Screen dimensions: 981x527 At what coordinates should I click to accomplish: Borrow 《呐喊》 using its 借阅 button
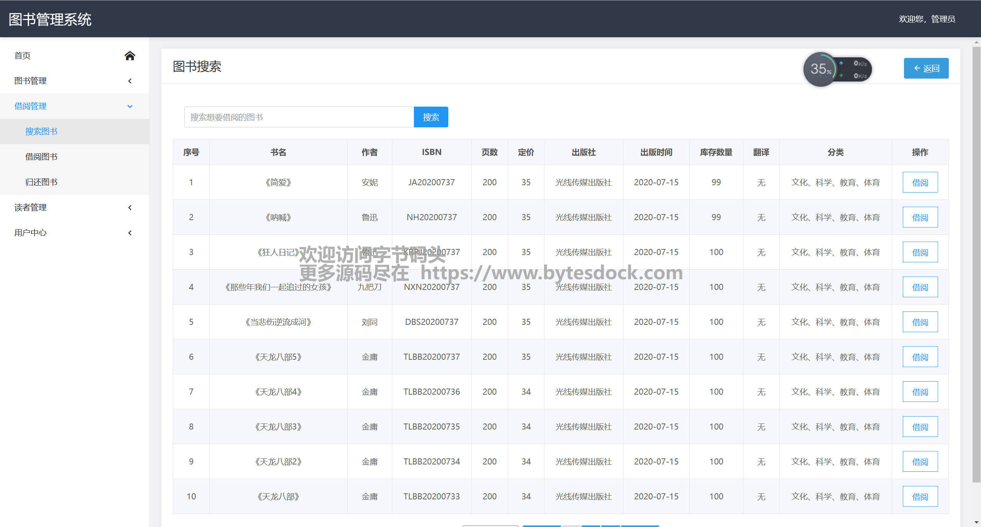coord(920,217)
